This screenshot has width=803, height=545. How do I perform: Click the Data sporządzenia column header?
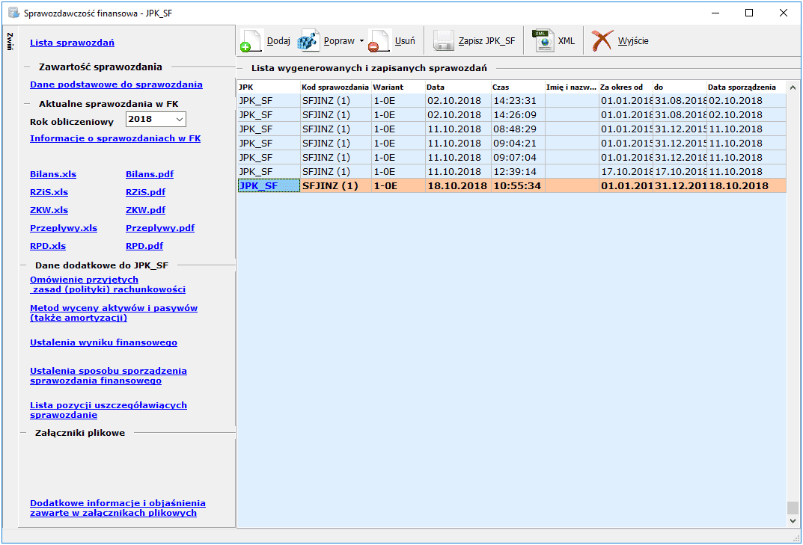click(x=747, y=87)
